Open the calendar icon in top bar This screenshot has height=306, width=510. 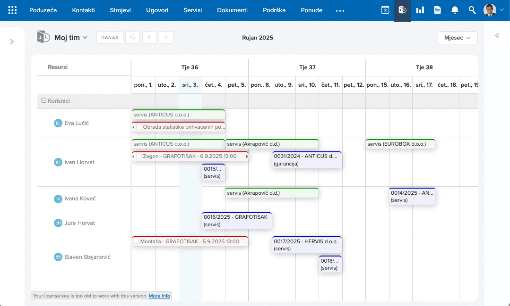pyautogui.click(x=385, y=10)
